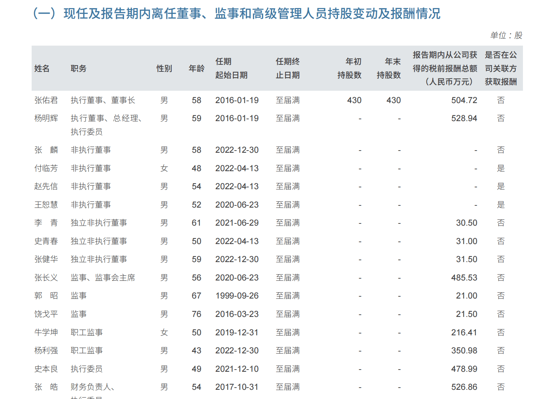The width and height of the screenshot is (552, 399).
Task: Select the name 赵先信
Action: (x=46, y=186)
